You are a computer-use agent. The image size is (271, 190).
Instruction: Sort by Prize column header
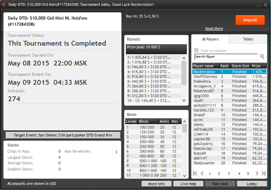(259, 66)
